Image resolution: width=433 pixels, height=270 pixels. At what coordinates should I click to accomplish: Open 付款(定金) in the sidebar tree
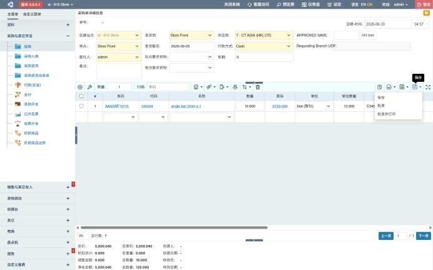pyautogui.click(x=32, y=85)
